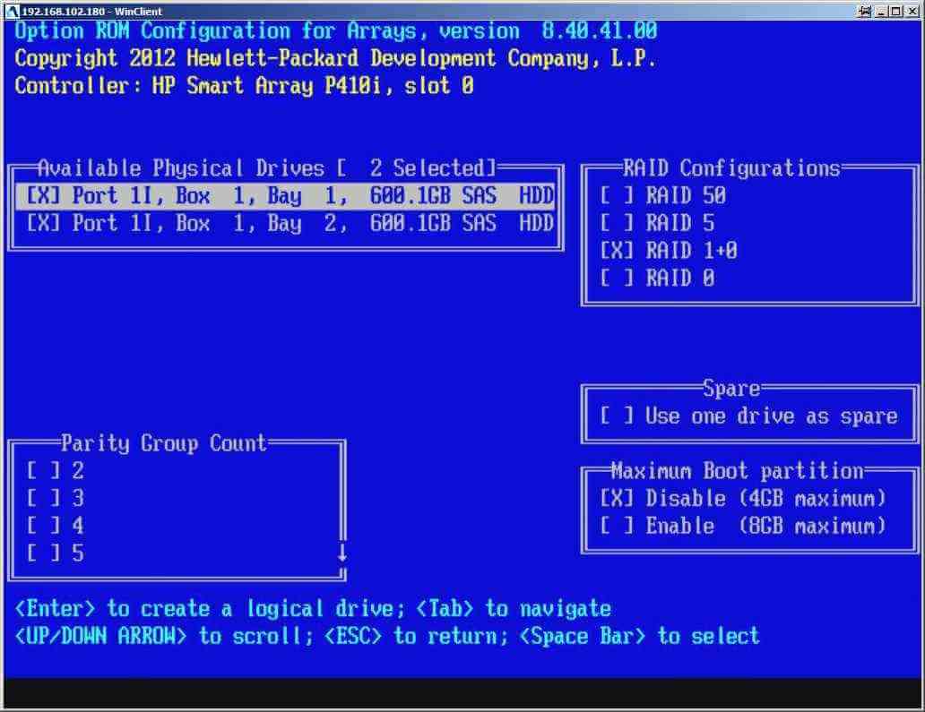Click the '192.168.102.180 - WinClient' window title
Viewport: 925px width, 712px height.
coord(92,12)
